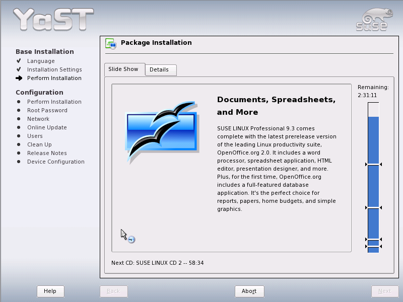Select the Users step

(x=35, y=136)
